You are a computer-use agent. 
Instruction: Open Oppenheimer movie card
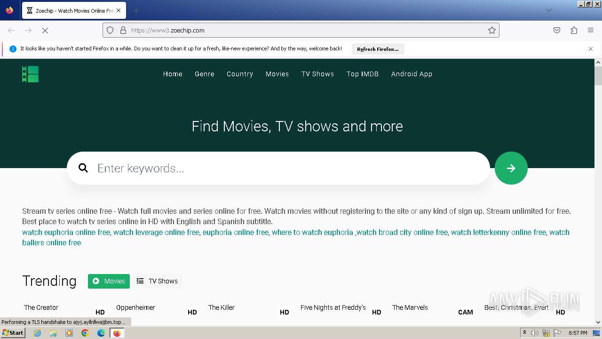(x=135, y=307)
